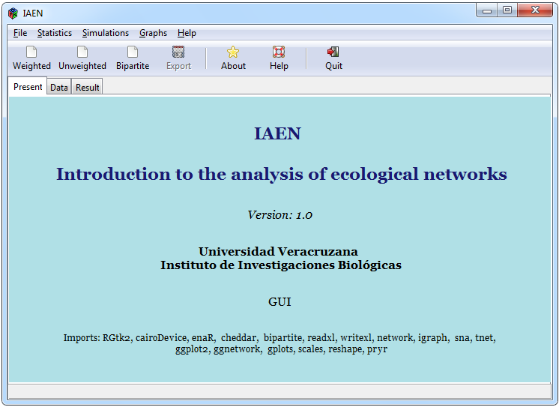Open the Simulations menu

(106, 33)
